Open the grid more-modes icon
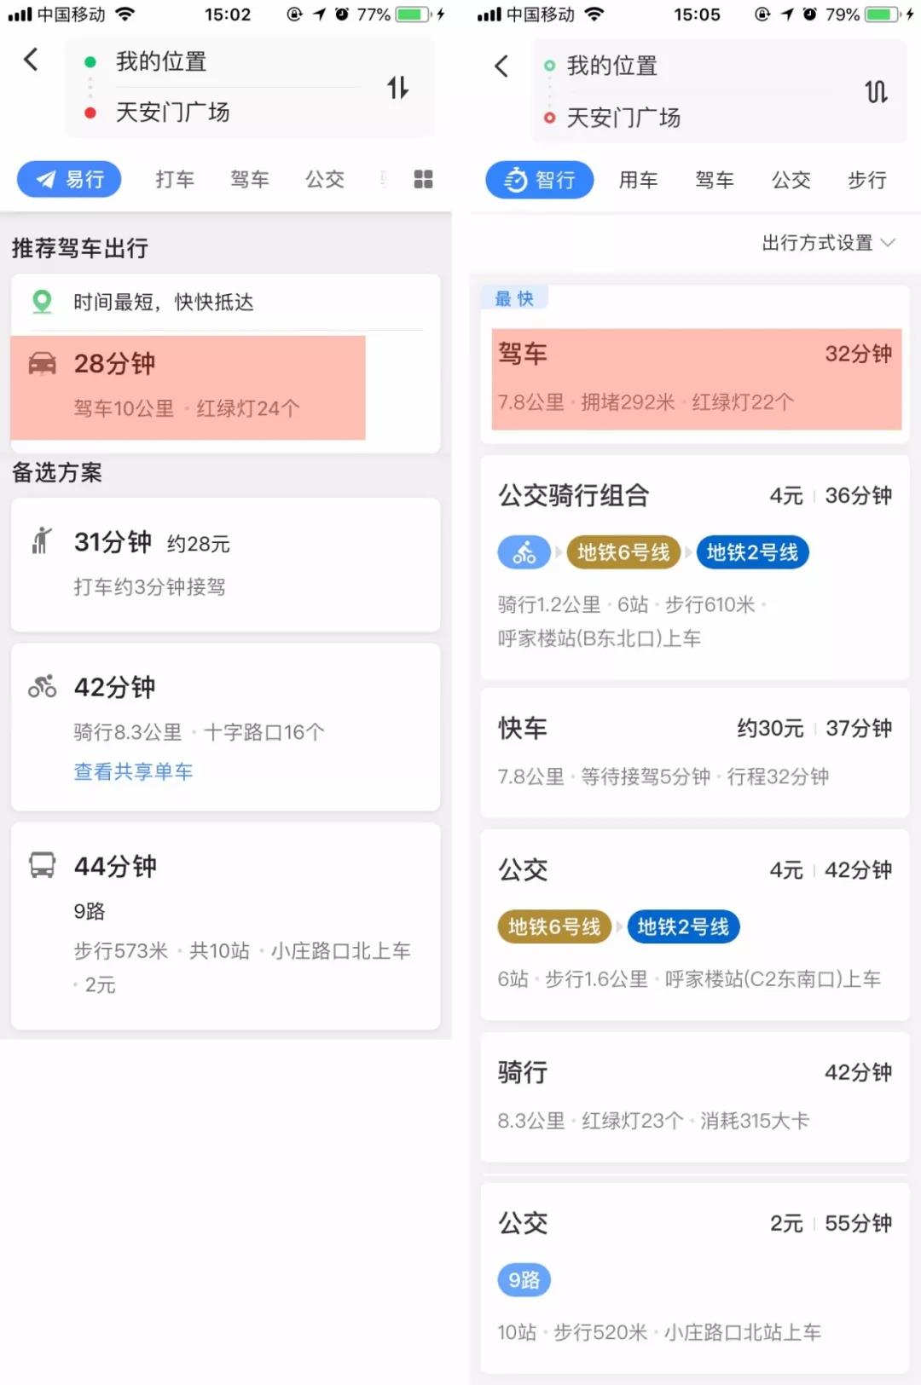921x1385 pixels. tap(423, 179)
